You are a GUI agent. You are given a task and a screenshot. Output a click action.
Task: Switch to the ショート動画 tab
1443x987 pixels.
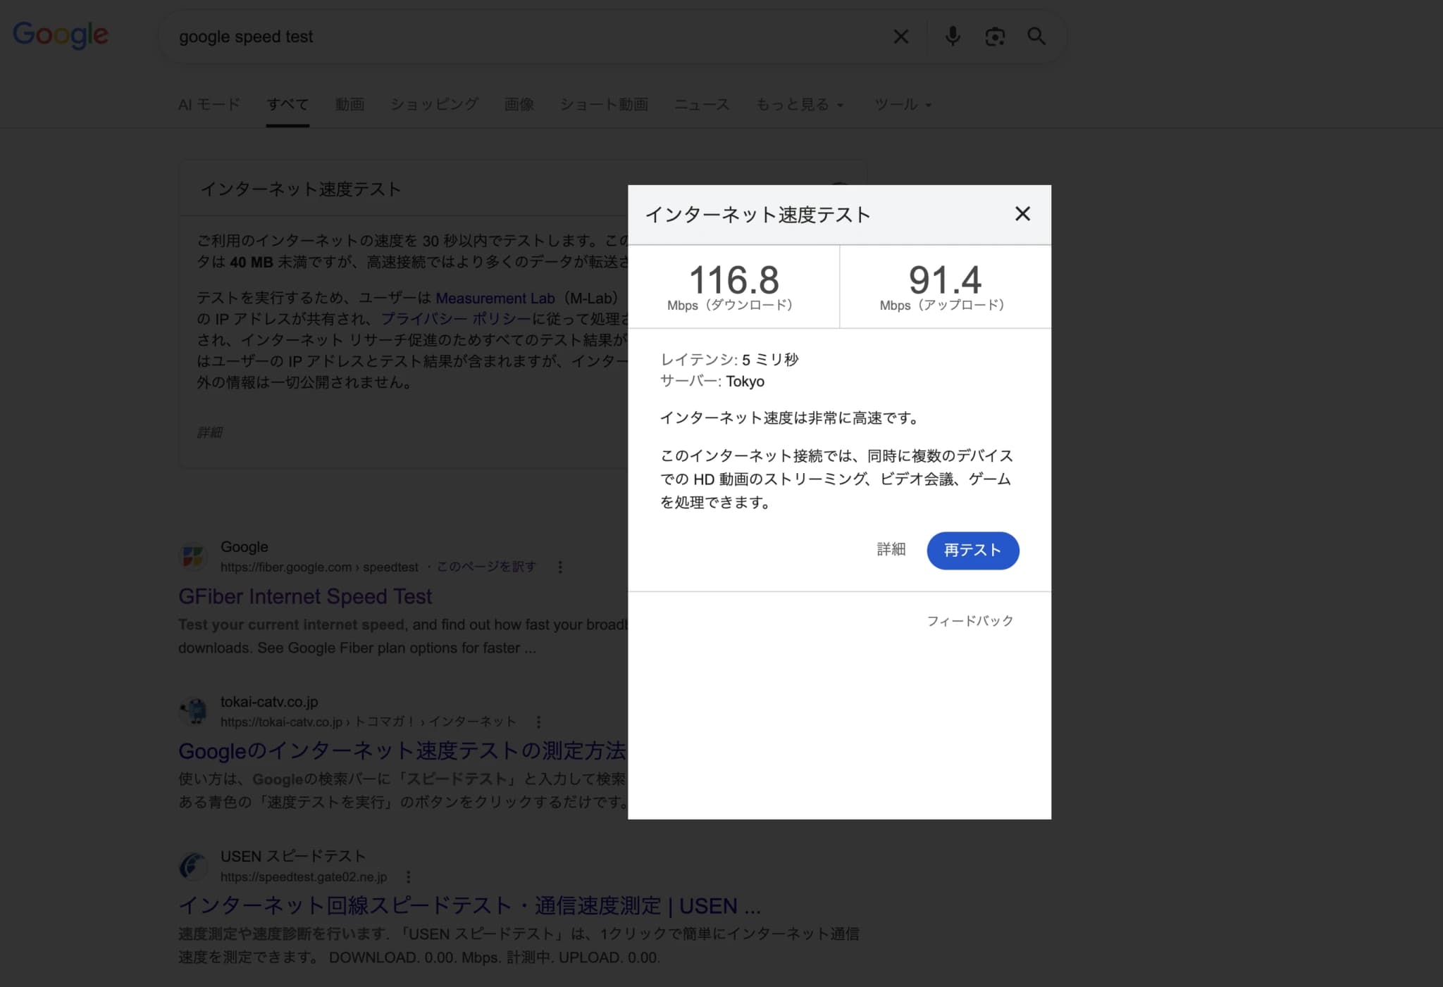click(604, 105)
